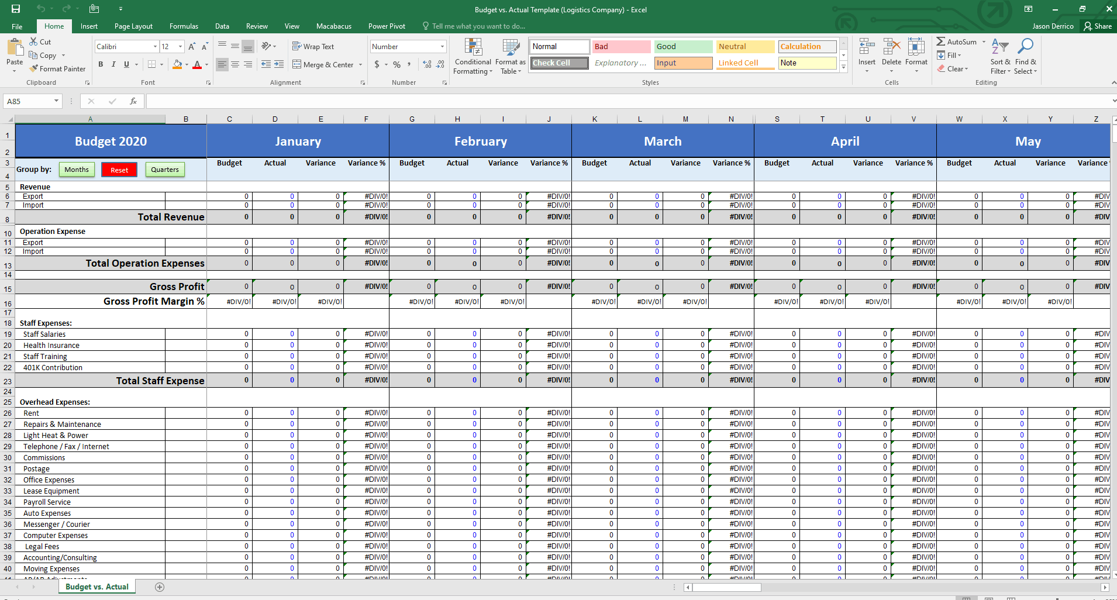Image resolution: width=1117 pixels, height=600 pixels.
Task: Apply the Good cell style swatch
Action: click(x=682, y=47)
